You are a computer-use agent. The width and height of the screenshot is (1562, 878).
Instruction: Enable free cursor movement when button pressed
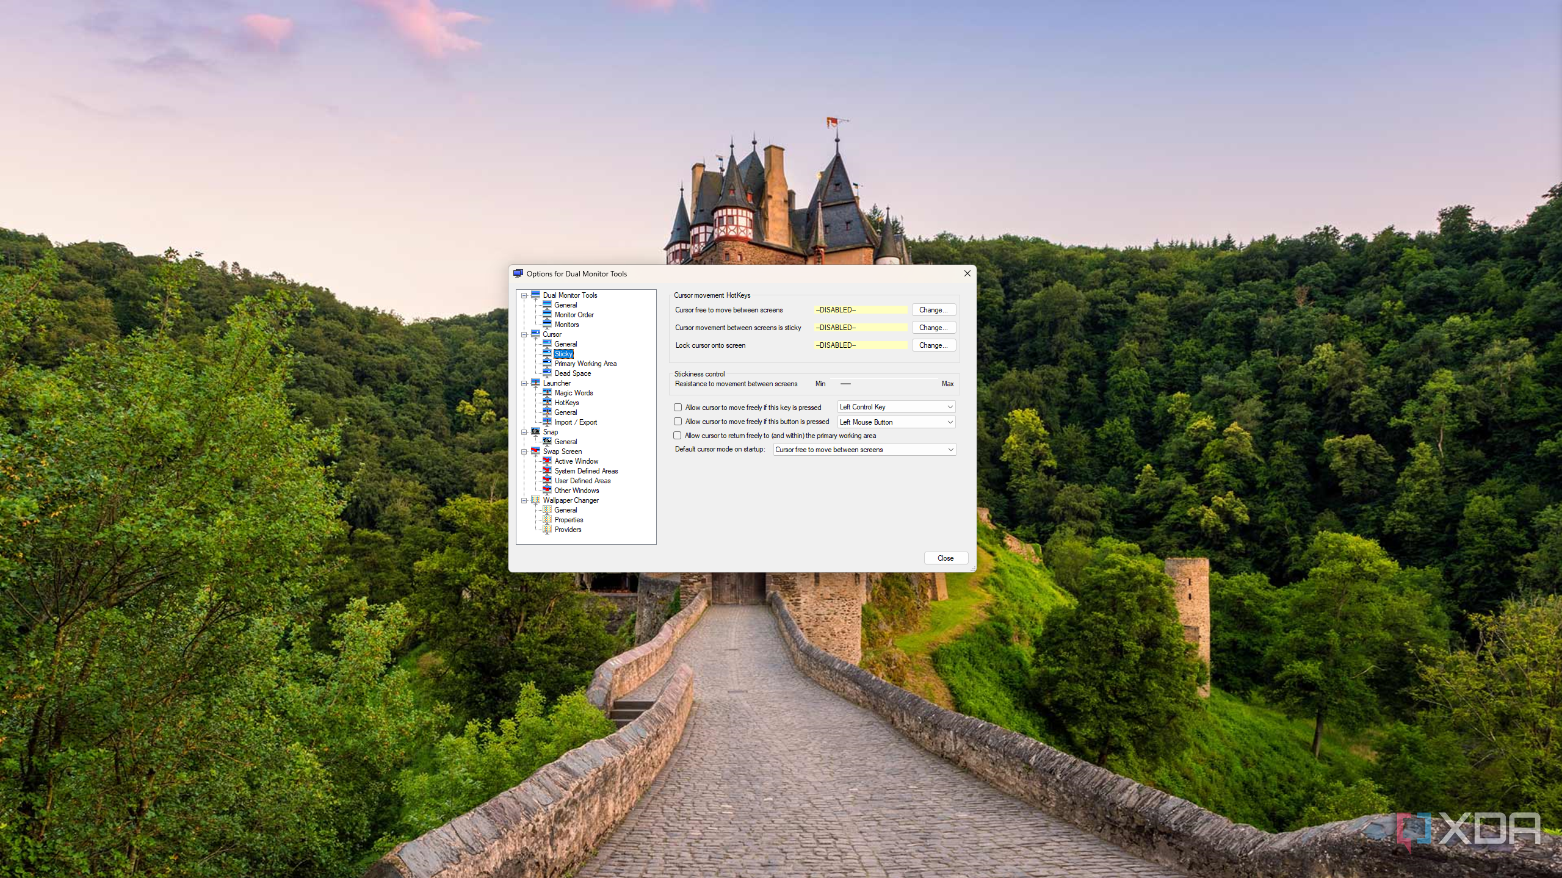(678, 422)
